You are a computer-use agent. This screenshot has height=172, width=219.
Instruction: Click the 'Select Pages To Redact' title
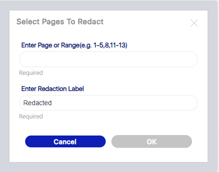60,22
